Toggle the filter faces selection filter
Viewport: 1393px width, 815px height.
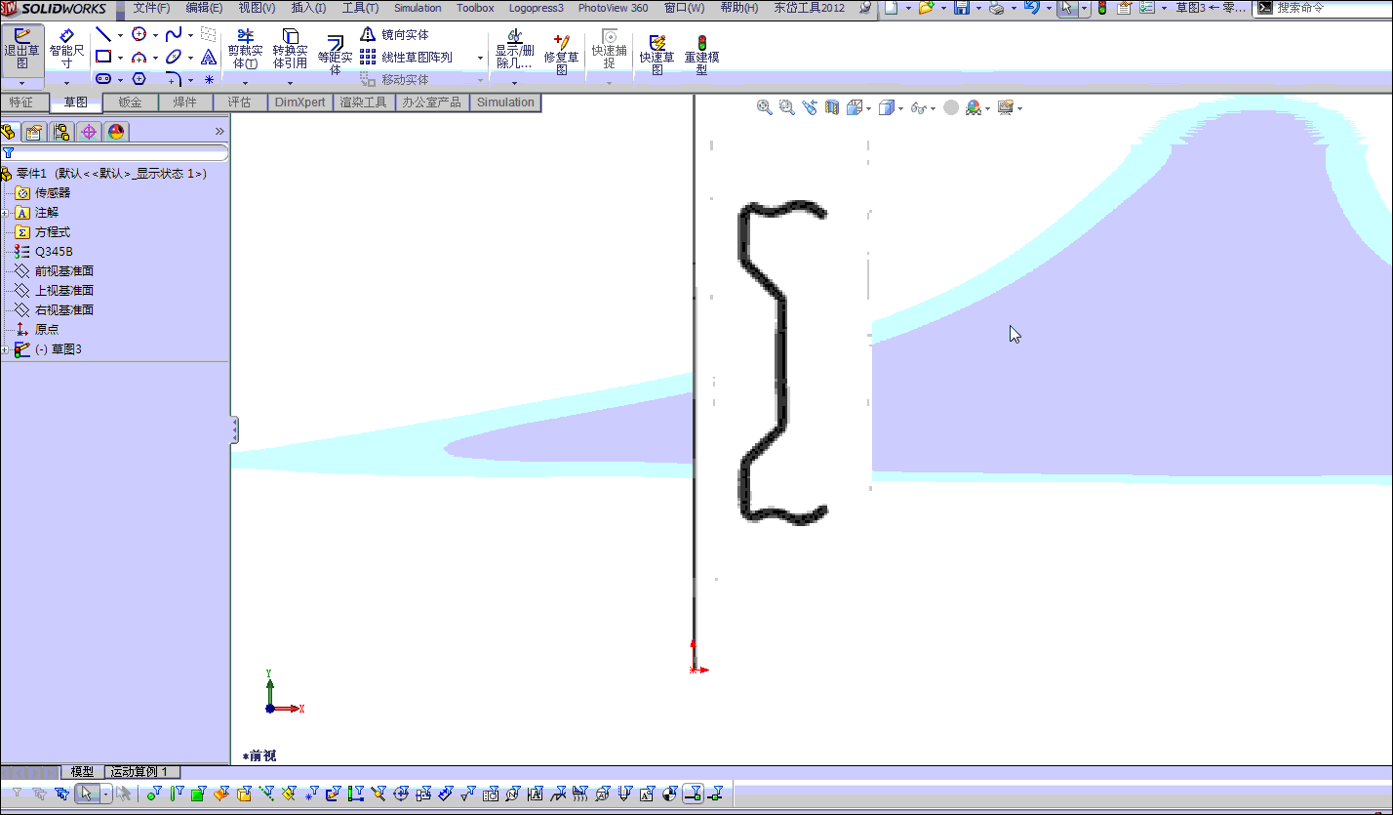(x=199, y=794)
